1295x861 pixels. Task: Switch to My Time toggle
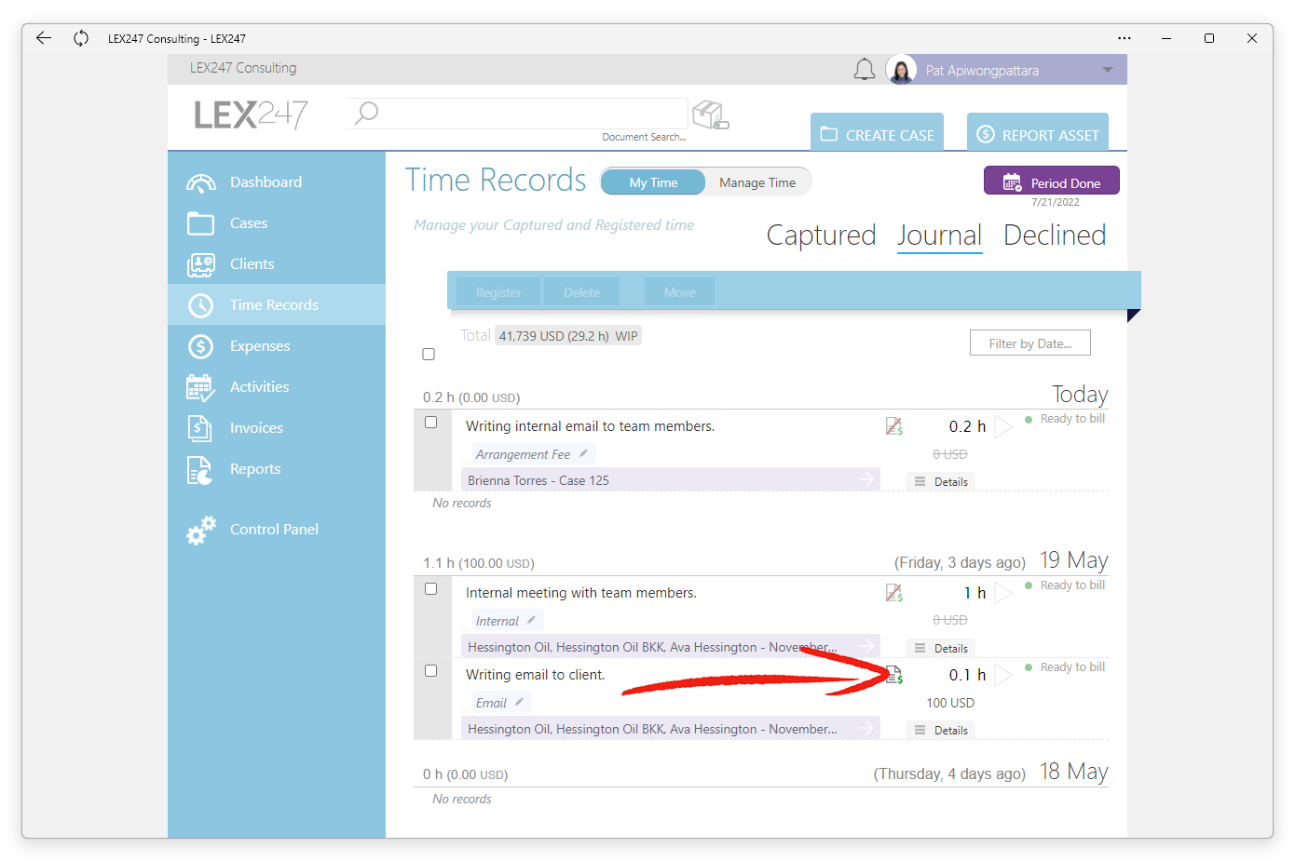click(653, 182)
